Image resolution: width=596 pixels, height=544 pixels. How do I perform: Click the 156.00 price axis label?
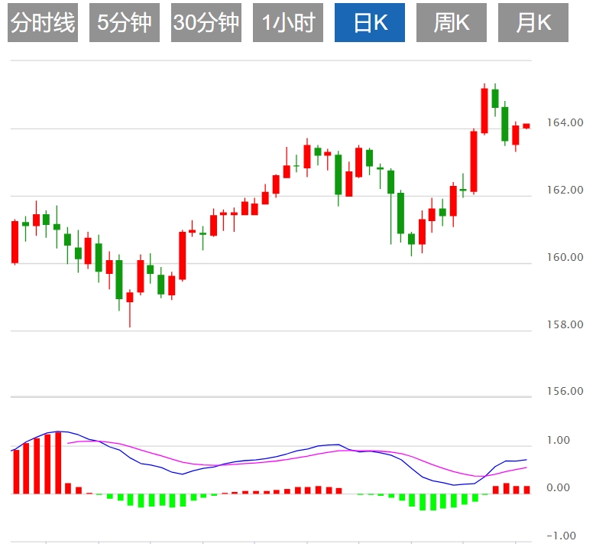(x=565, y=392)
